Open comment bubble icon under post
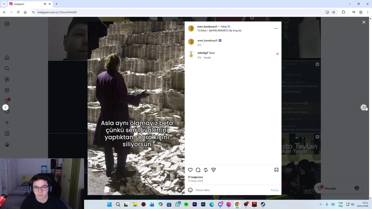 198,170
